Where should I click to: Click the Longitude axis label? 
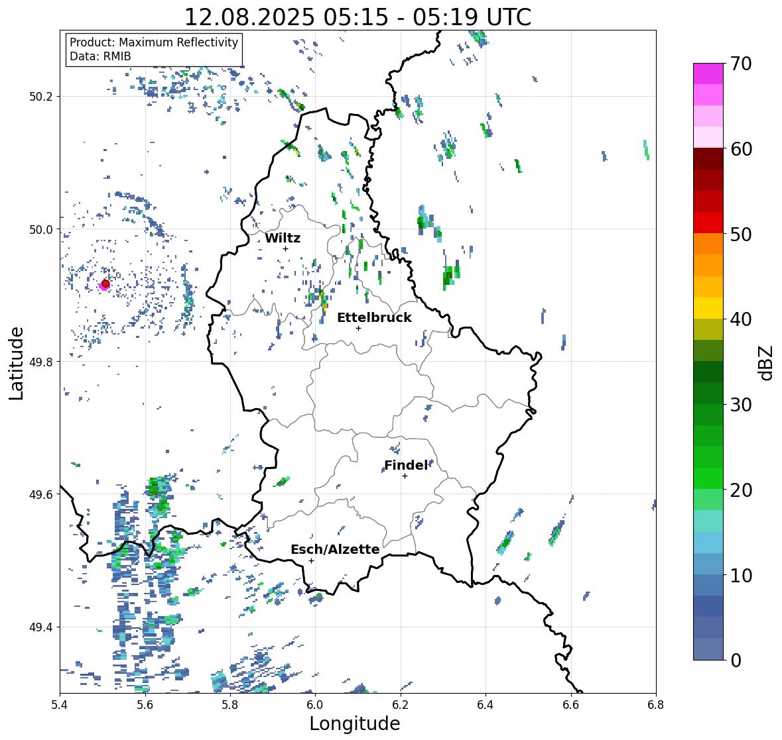click(355, 723)
